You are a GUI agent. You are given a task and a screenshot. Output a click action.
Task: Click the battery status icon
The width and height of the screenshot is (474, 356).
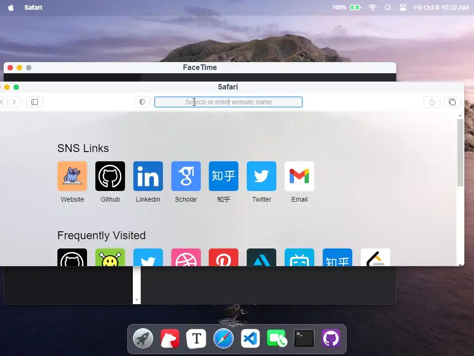[355, 7]
